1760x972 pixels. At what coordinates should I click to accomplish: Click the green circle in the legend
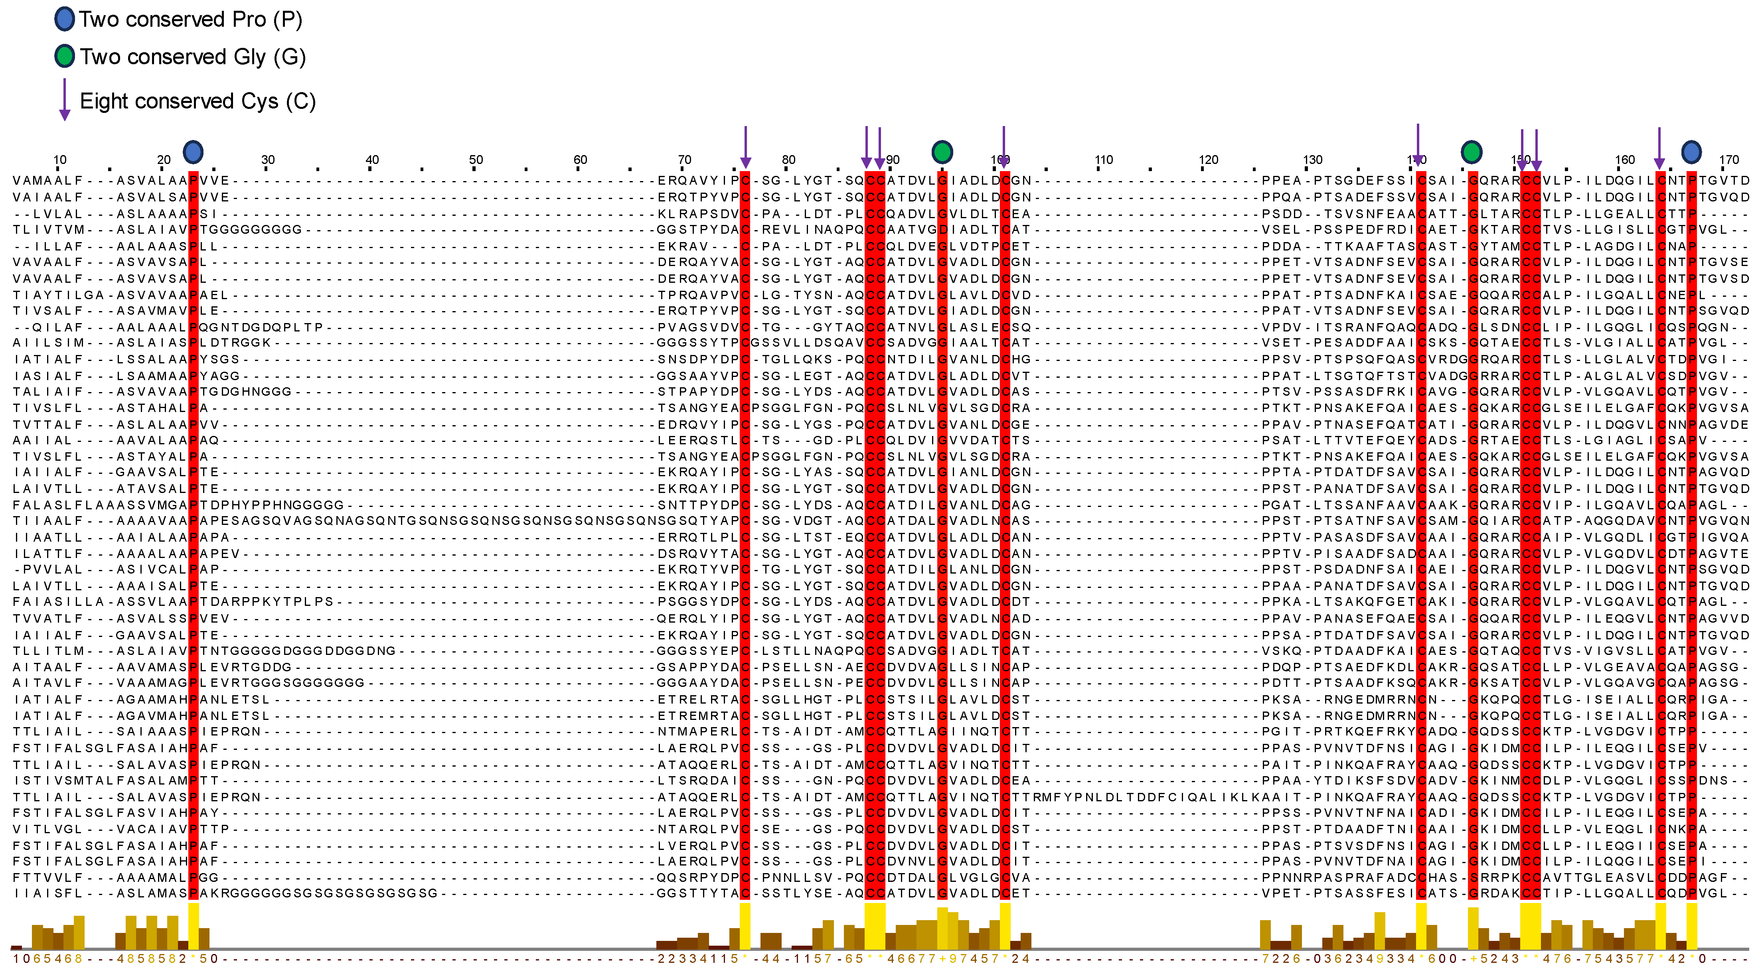(64, 56)
